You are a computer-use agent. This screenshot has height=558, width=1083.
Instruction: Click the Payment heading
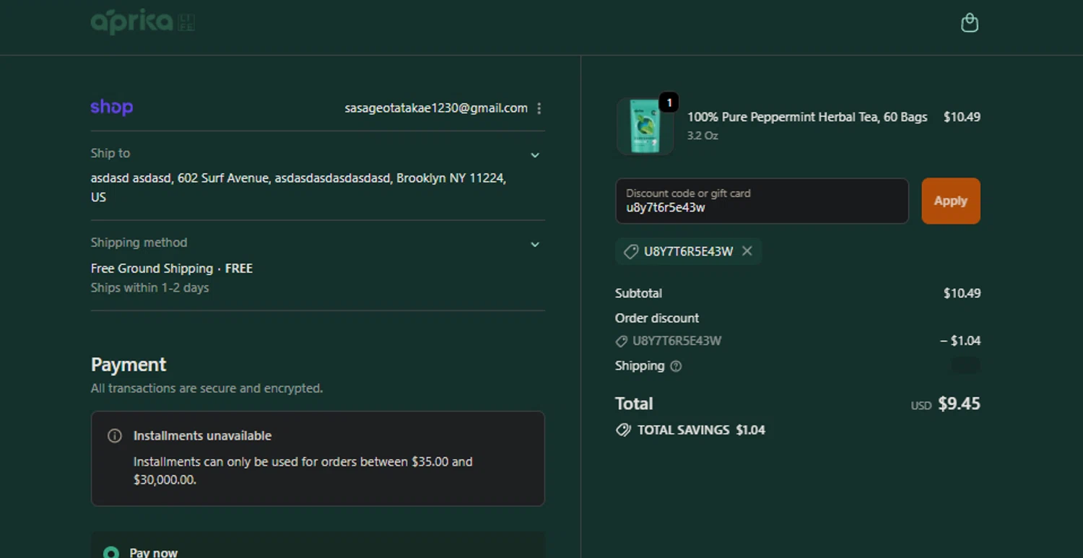[129, 365]
